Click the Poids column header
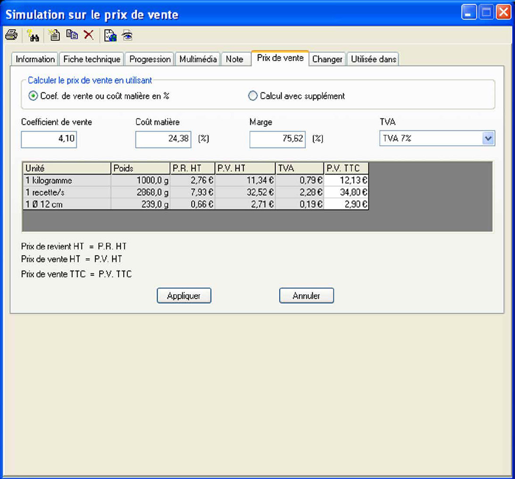 [x=141, y=168]
